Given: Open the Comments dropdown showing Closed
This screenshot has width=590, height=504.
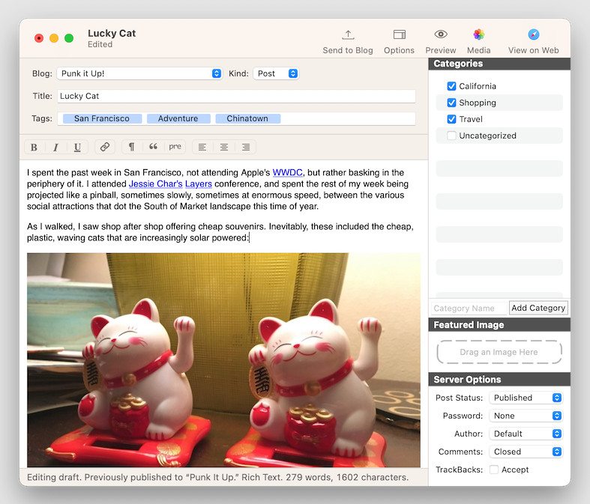Looking at the screenshot, I should tap(526, 452).
